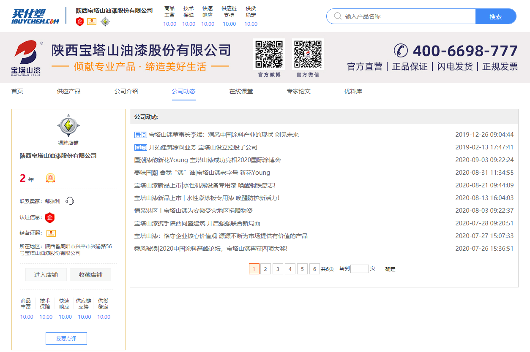Screen dimensions: 530x352
Task: Open article 恪守企业核心价值观
Action: click(x=221, y=236)
